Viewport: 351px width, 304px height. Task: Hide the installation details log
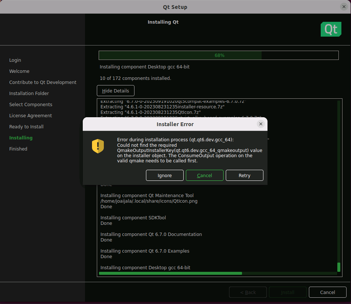coord(116,91)
